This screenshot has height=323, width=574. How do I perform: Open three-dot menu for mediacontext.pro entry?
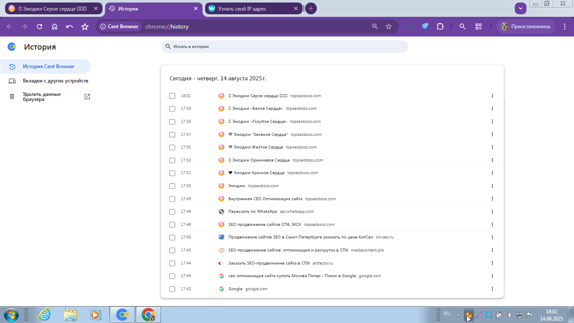[x=492, y=250]
